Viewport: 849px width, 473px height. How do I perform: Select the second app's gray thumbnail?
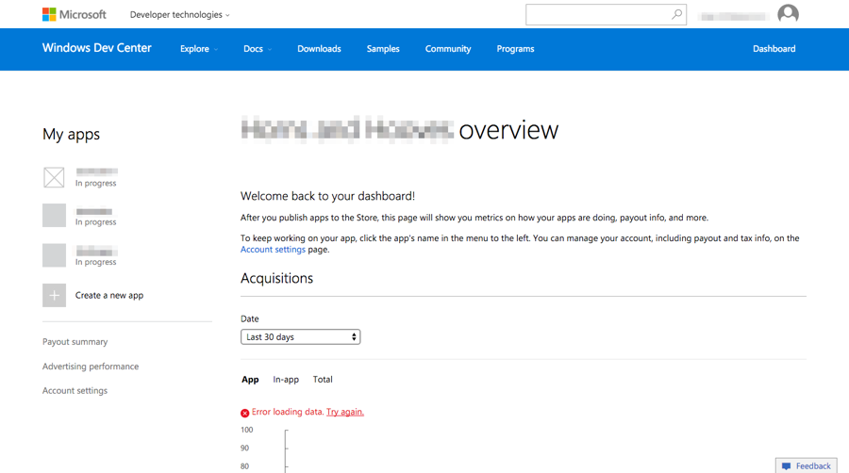pyautogui.click(x=54, y=216)
